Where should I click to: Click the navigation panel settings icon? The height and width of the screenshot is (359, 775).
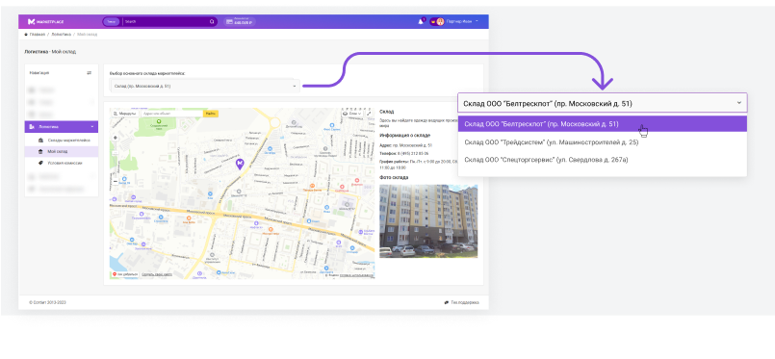coord(89,72)
